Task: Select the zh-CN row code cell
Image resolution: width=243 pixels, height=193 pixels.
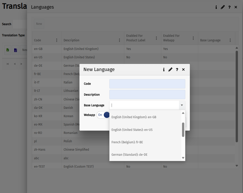Action: point(47,99)
